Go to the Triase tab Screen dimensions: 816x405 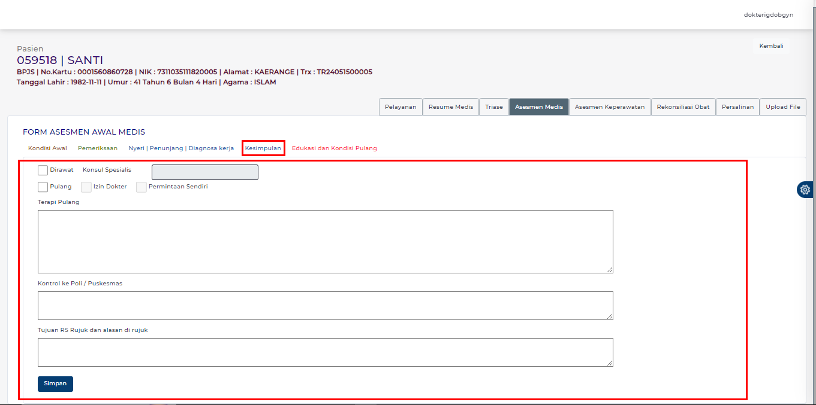click(494, 107)
